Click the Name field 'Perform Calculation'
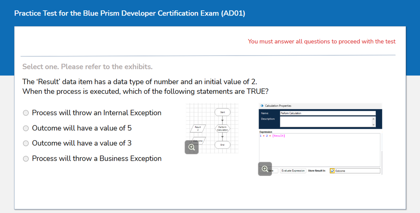Screen dimensions: 420x213 [327, 113]
